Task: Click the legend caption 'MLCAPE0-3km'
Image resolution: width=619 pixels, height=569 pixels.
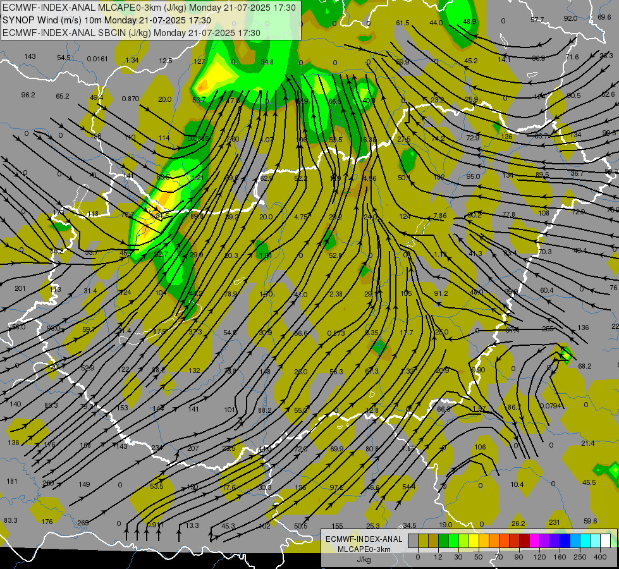Action: click(x=364, y=549)
